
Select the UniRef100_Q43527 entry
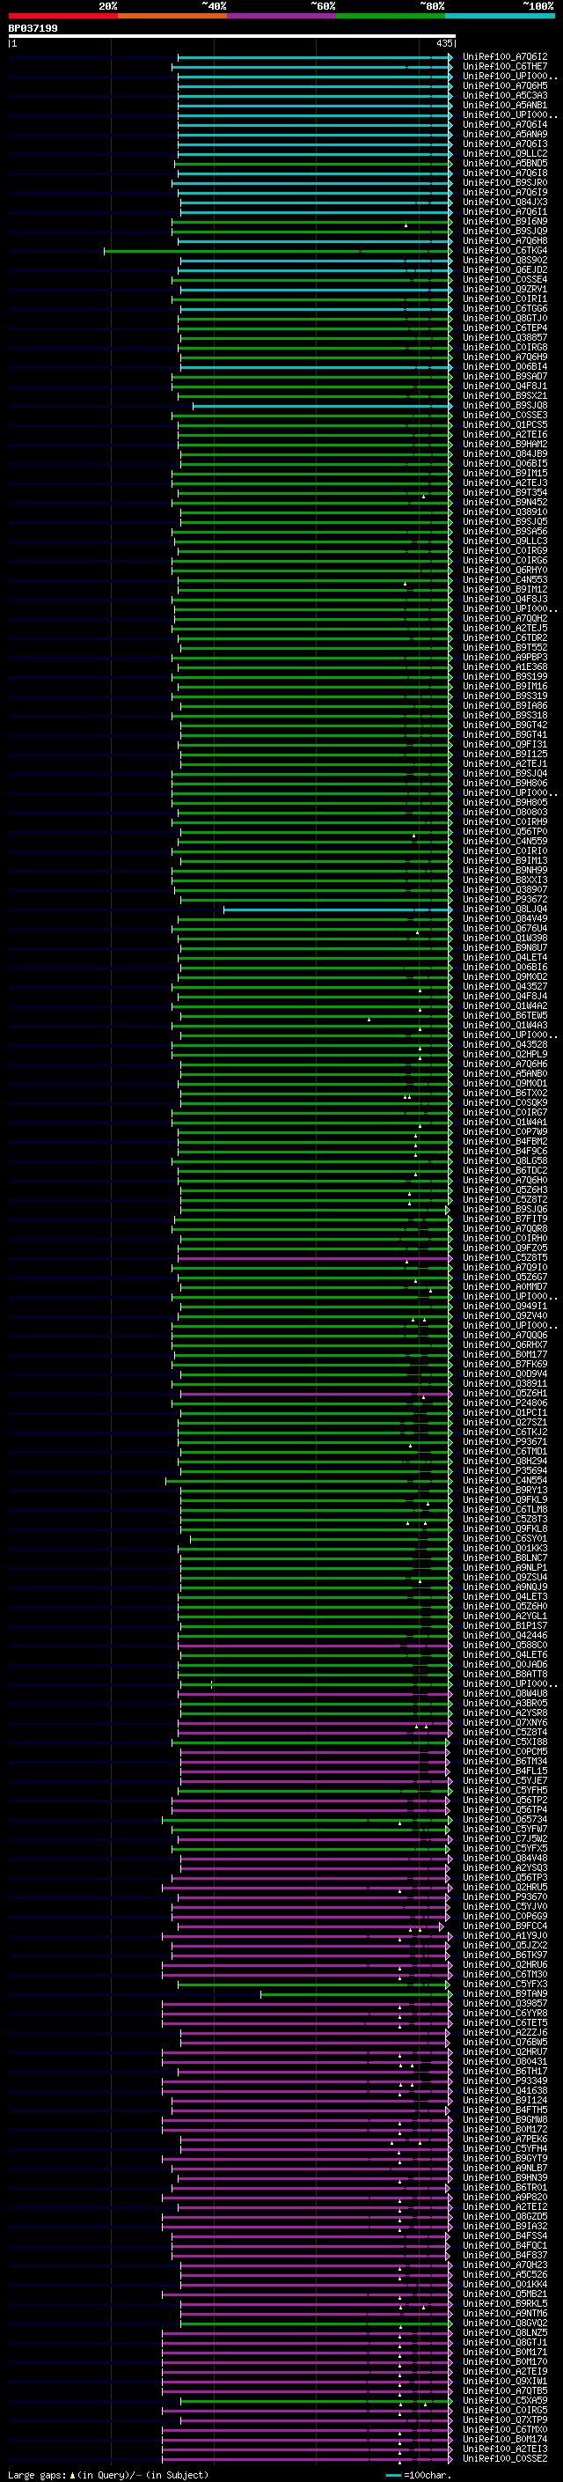click(505, 987)
